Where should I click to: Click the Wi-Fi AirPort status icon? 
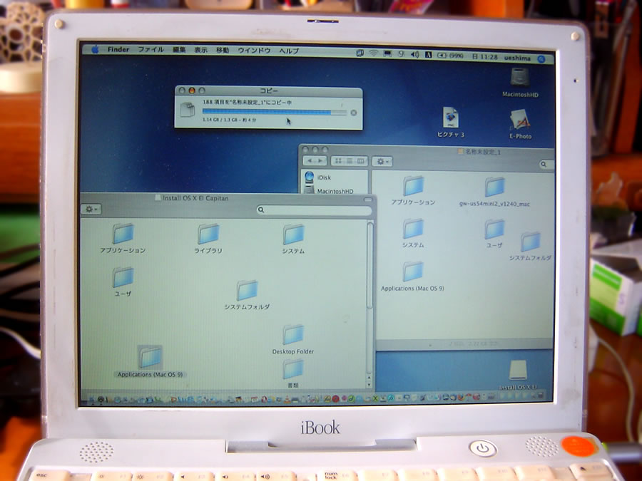click(x=373, y=53)
